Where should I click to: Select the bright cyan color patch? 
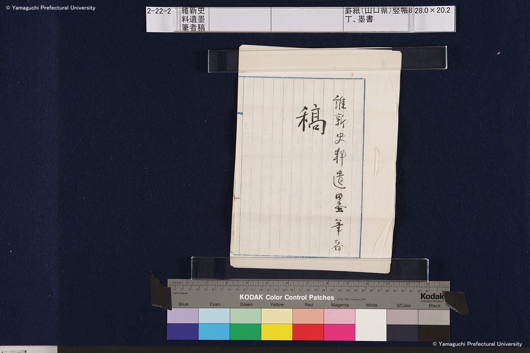[214, 332]
